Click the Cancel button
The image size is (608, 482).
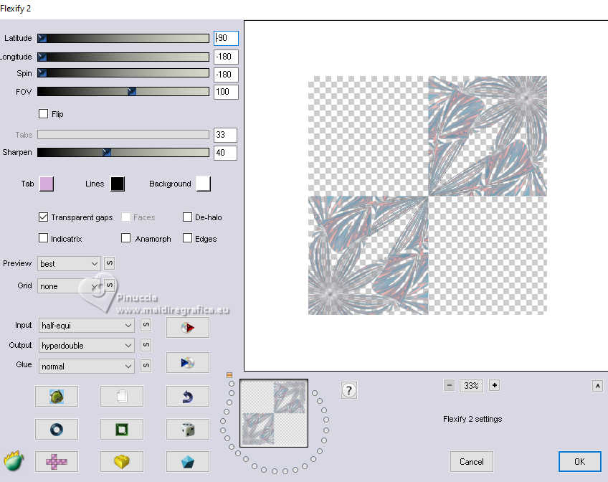coord(472,461)
